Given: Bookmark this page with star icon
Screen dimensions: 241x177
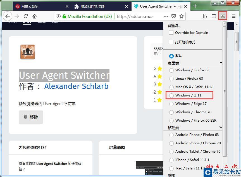Looking at the screenshot, I should point(182,16).
